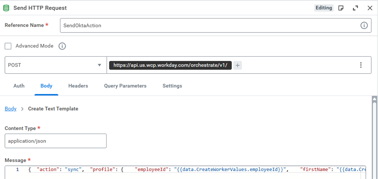The image size is (378, 179).
Task: Click info icon in Reference Name field
Action: (x=364, y=25)
